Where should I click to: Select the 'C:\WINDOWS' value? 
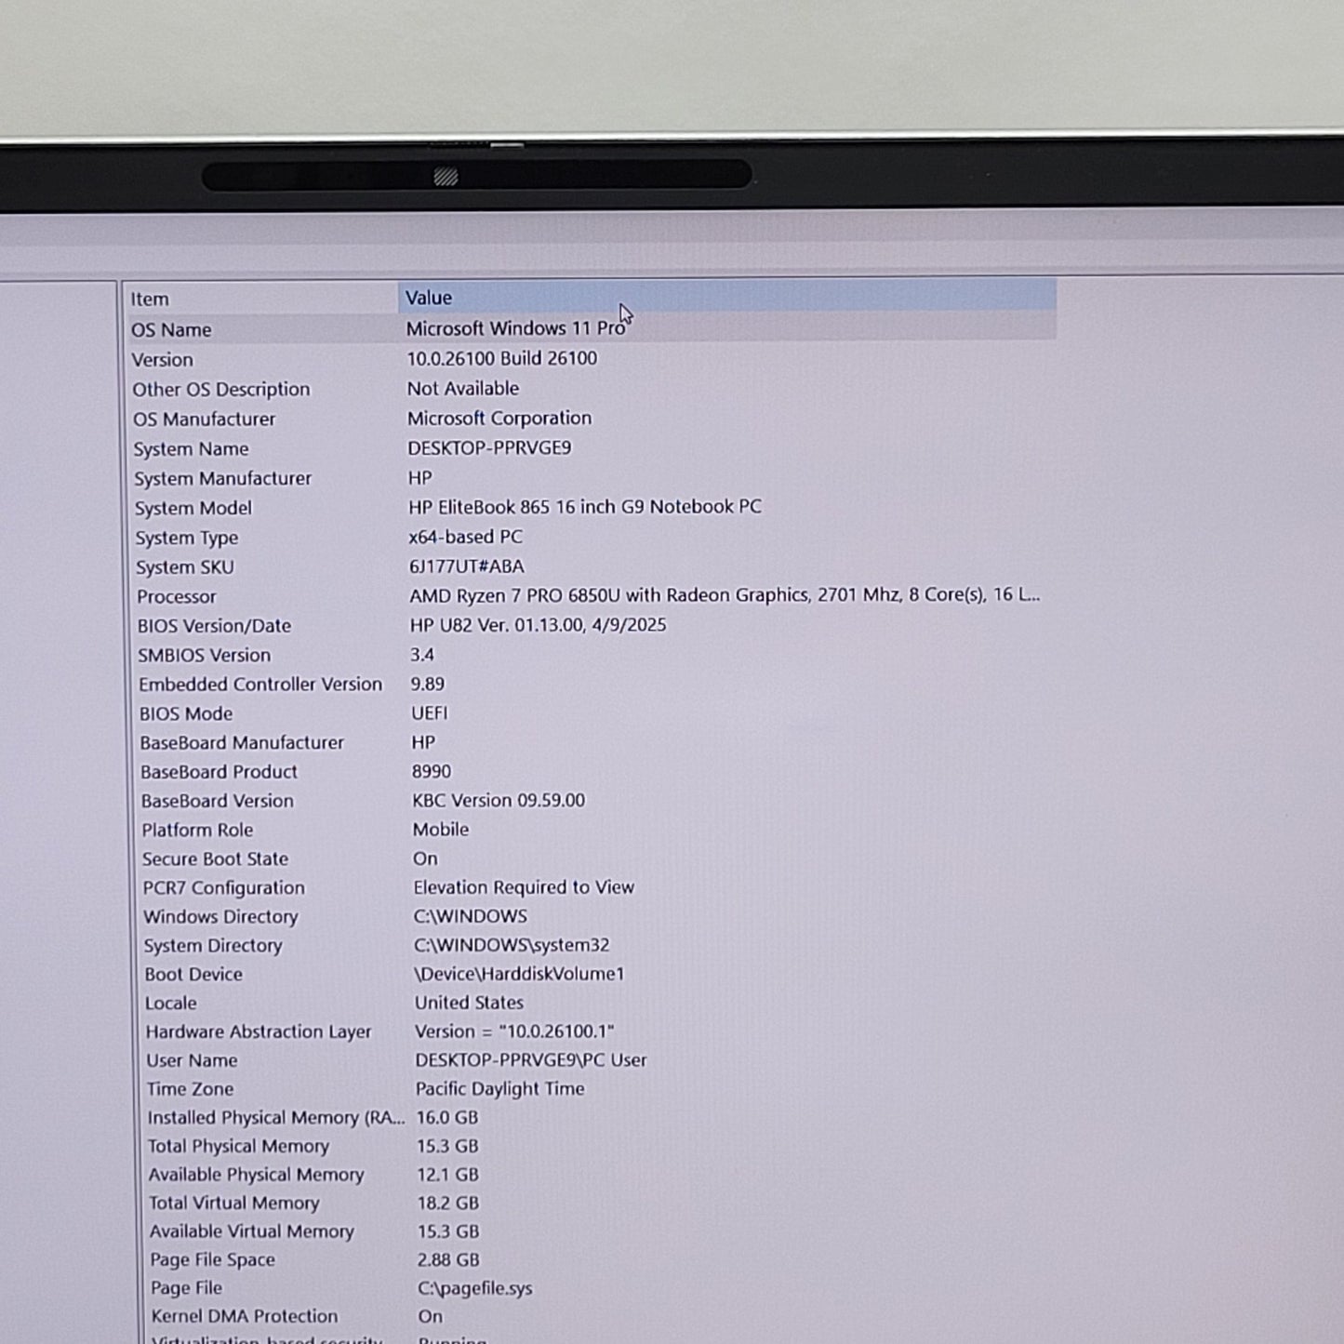471,916
